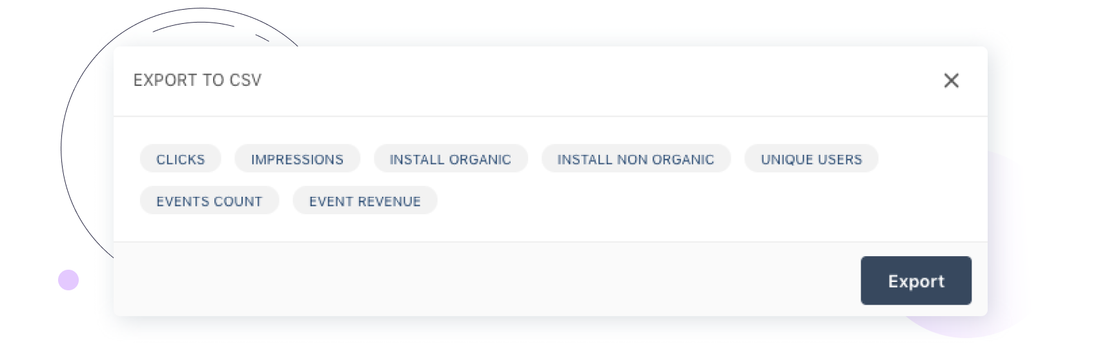Select the INSTALL NON ORGANIC chip
This screenshot has width=1100, height=360.
635,159
